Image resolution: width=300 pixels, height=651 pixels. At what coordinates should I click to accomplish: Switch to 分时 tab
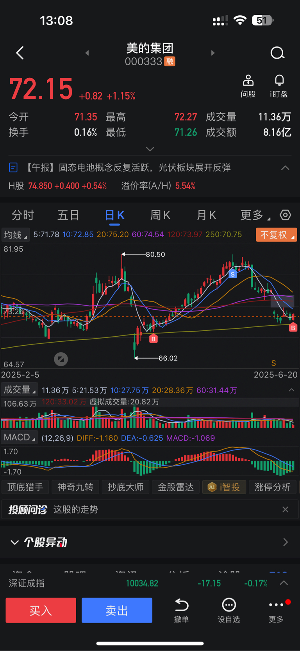click(23, 215)
